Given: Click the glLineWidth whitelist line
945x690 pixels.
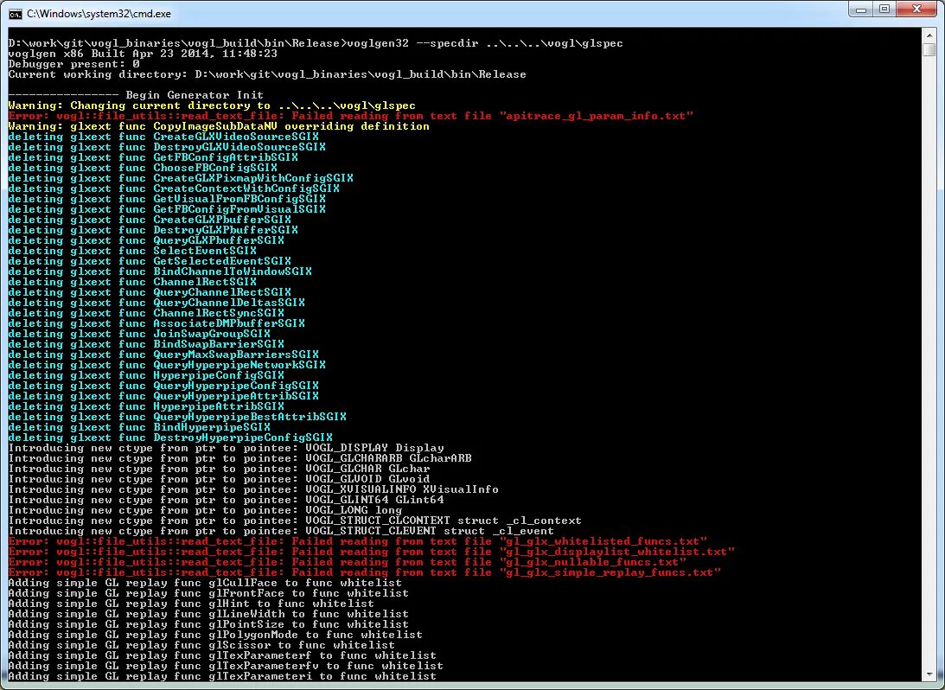Looking at the screenshot, I should click(x=208, y=613).
